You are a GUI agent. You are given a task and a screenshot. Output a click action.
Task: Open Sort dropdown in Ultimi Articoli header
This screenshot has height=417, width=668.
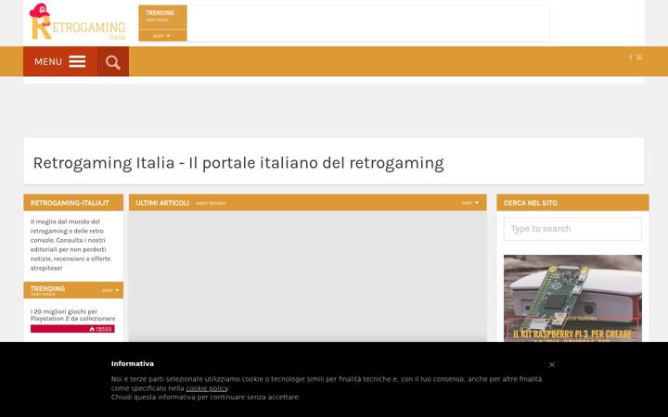(x=469, y=203)
